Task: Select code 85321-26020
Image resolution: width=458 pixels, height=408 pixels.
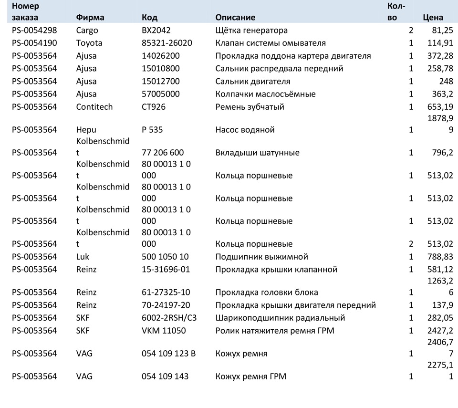Action: [167, 43]
